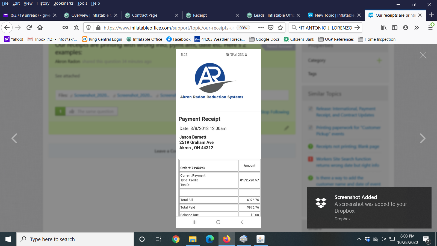The height and width of the screenshot is (246, 437).
Task: Open the page actions three-dot menu
Action: [x=261, y=28]
